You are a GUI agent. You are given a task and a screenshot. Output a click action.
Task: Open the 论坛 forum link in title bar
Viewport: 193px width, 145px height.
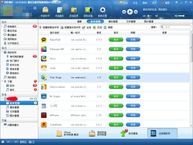(124, 3)
